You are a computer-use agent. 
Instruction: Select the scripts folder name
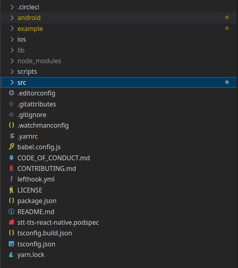coord(27,72)
